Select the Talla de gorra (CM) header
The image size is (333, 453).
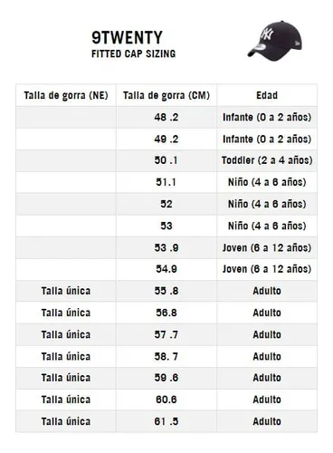click(166, 95)
